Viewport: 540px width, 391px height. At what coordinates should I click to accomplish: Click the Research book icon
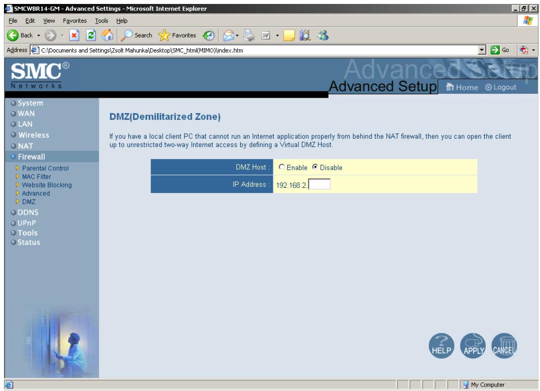[305, 35]
